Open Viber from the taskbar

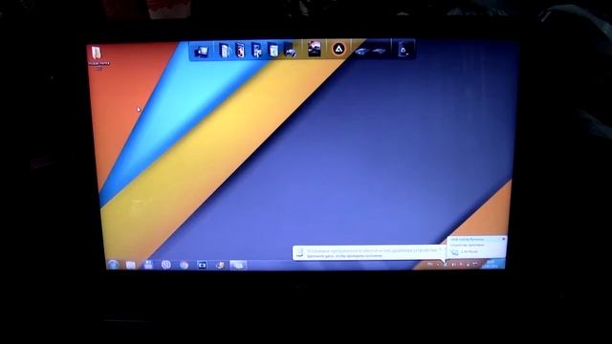pyautogui.click(x=166, y=265)
